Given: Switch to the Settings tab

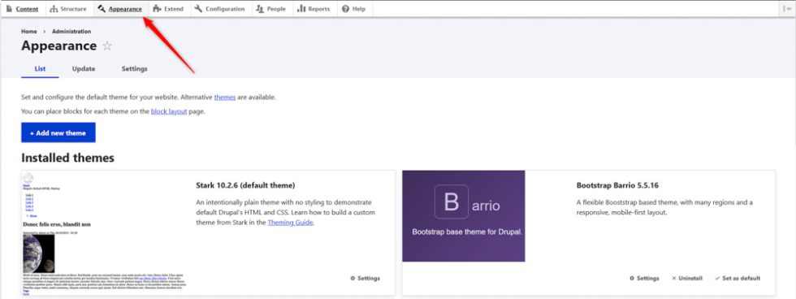Looking at the screenshot, I should [135, 68].
